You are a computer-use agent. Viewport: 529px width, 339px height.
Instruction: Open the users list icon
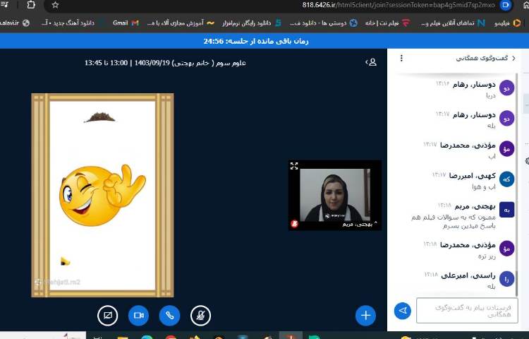click(371, 62)
